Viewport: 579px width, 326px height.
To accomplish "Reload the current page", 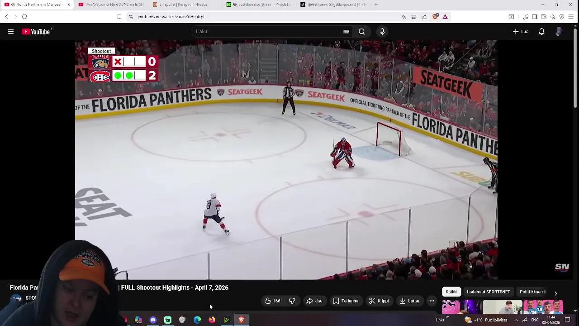I will click(x=24, y=17).
